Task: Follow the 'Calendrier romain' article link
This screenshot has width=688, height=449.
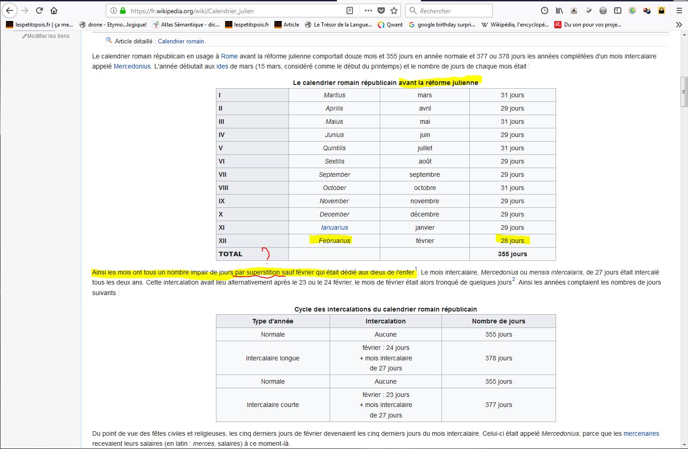Action: (181, 41)
